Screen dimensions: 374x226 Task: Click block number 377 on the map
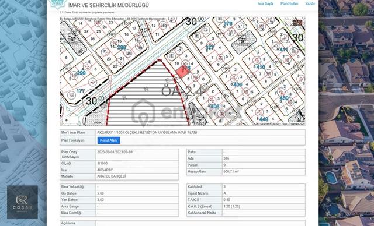(210, 48)
